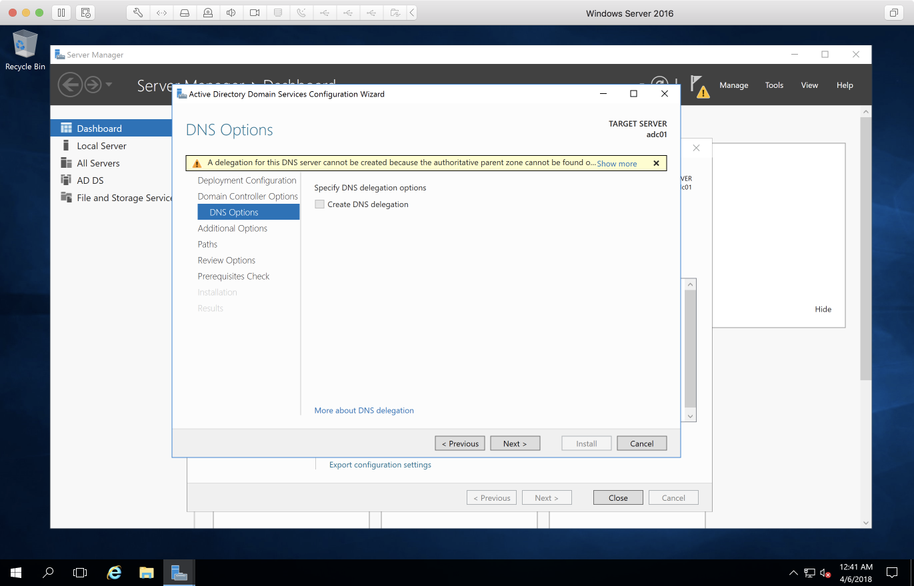Image resolution: width=914 pixels, height=586 pixels.
Task: Collapse the VM toolbar chevron
Action: [412, 13]
